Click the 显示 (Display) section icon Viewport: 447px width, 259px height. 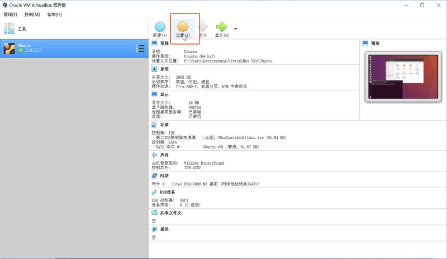(155, 94)
